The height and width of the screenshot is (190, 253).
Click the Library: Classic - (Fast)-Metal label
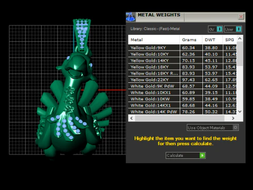pos(155,28)
